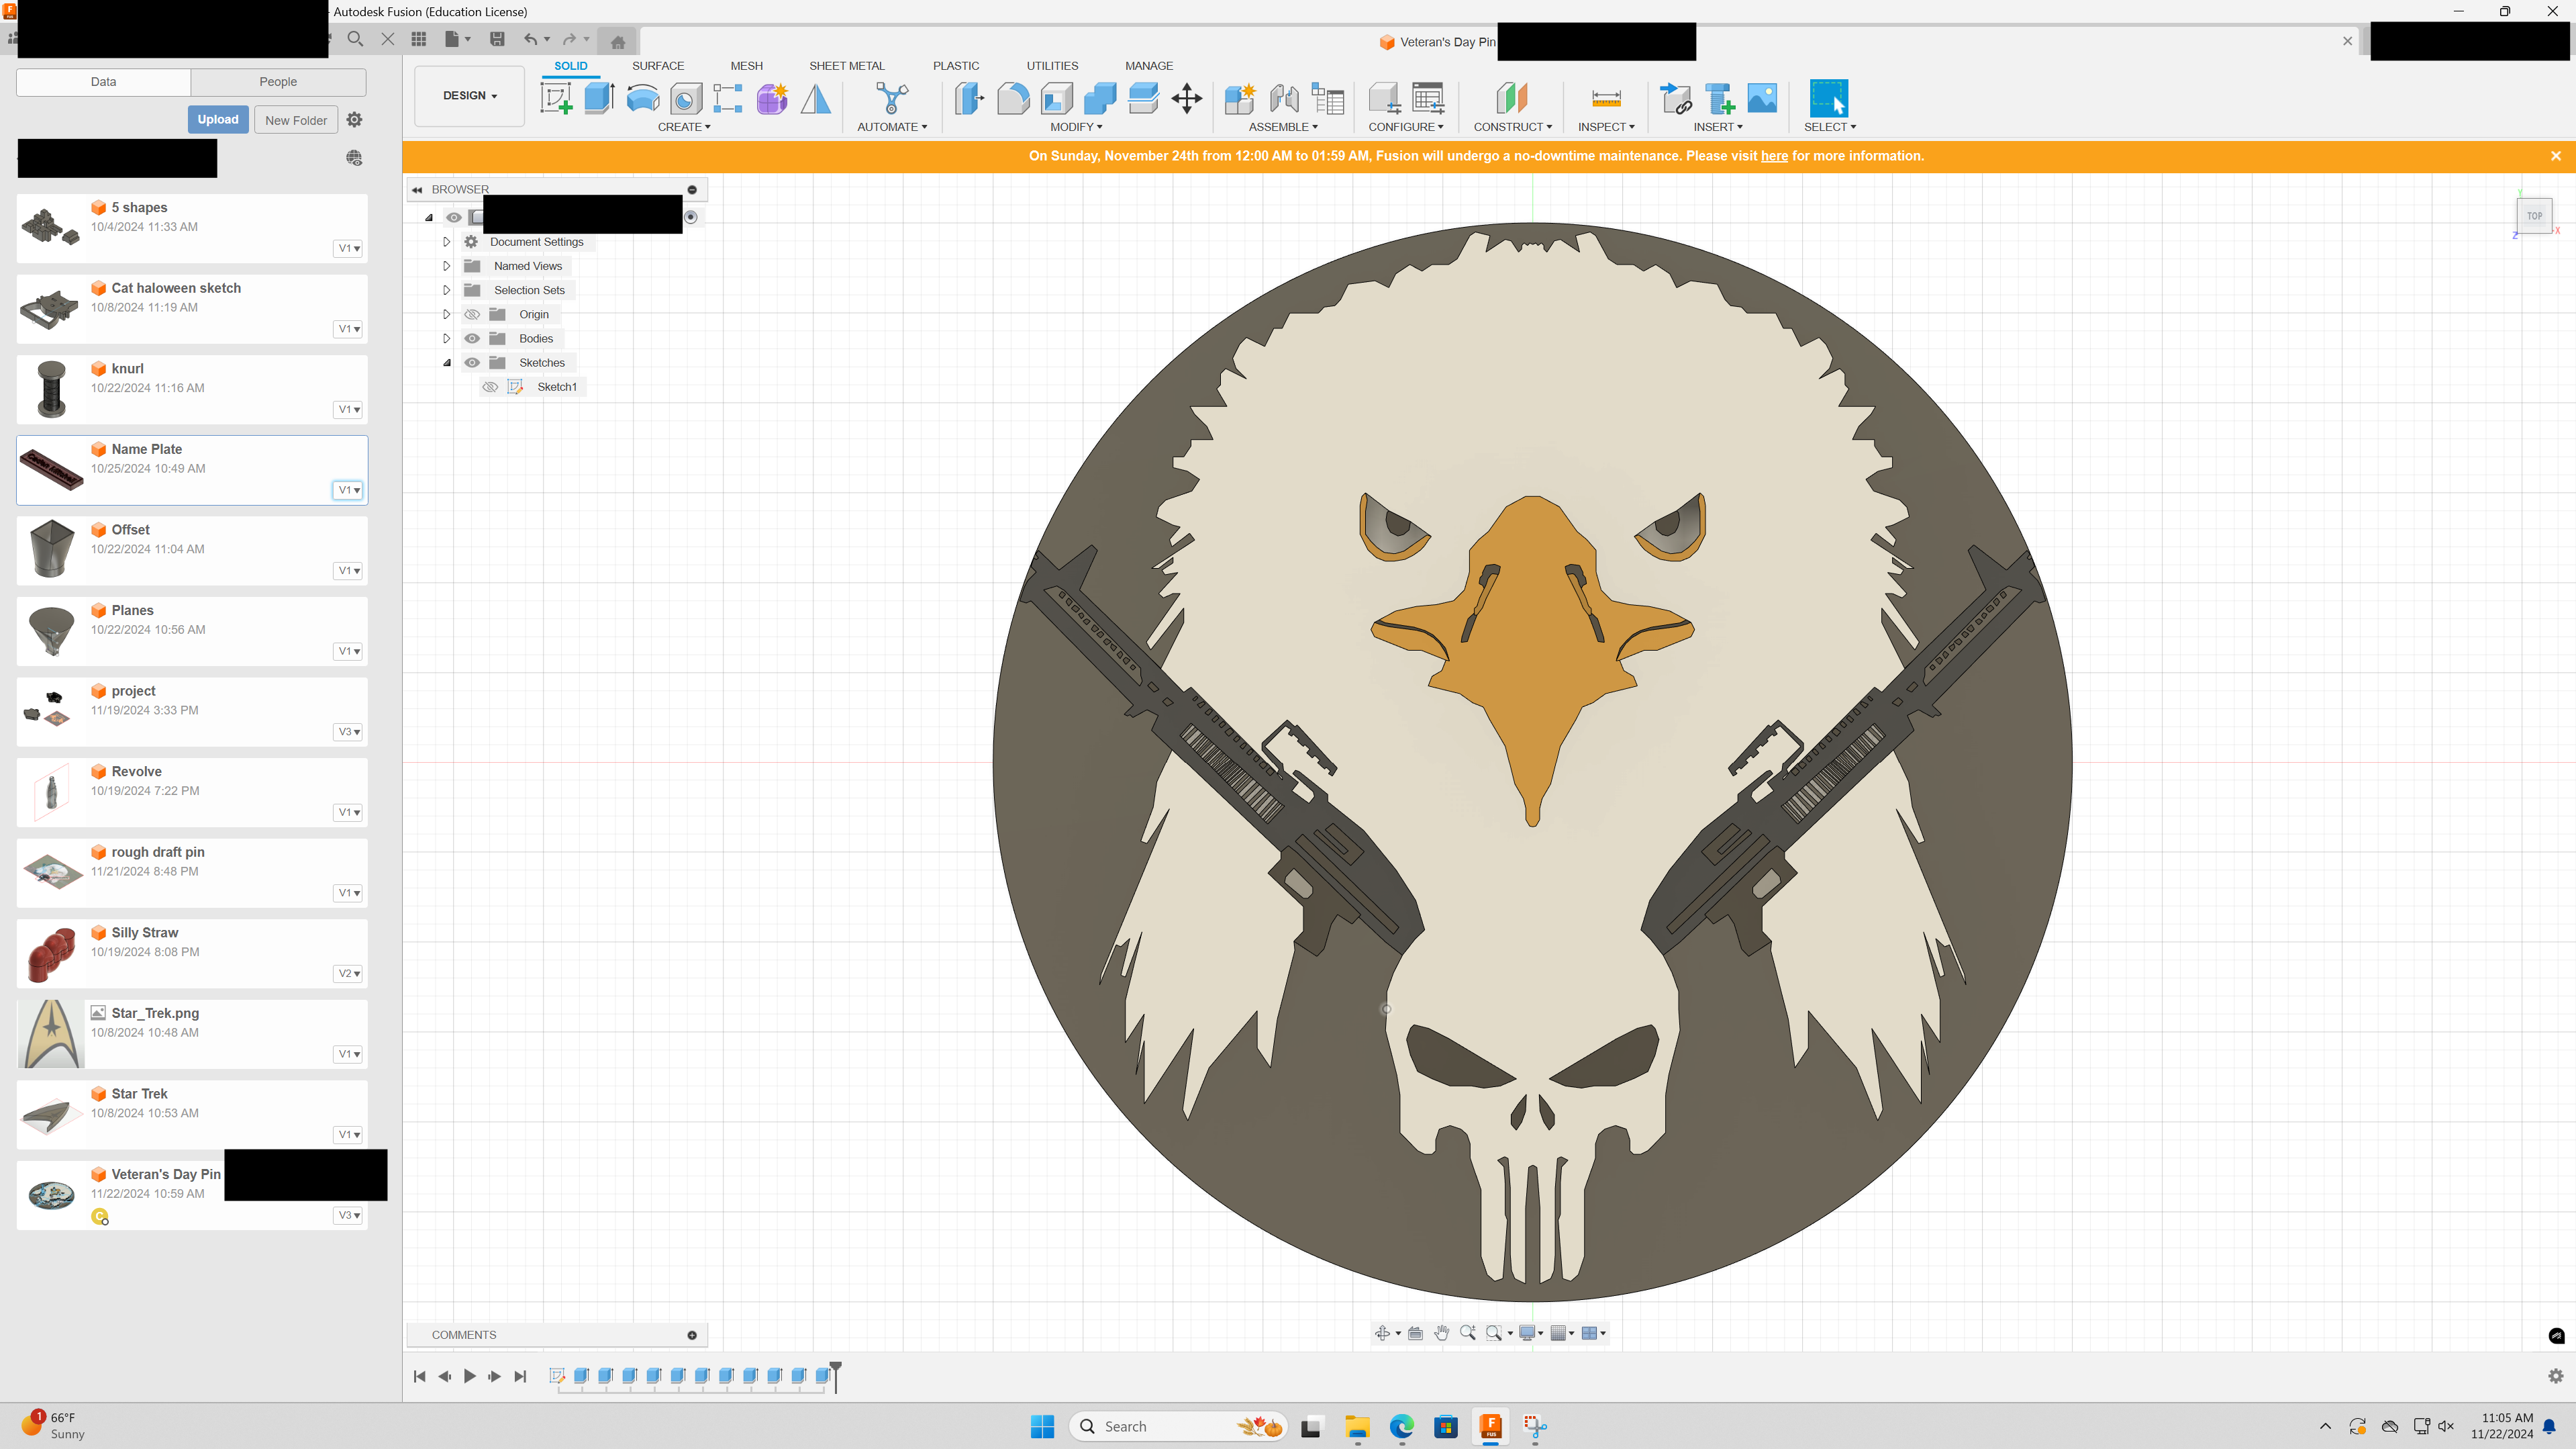Select the Revolve tool icon
The height and width of the screenshot is (1449, 2576).
(x=642, y=98)
